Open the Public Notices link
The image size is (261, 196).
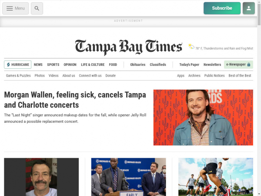(214, 76)
